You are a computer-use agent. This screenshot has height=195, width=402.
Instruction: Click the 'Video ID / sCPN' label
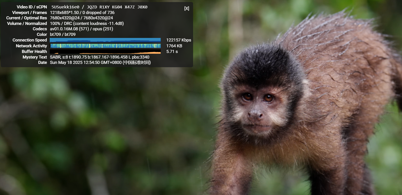(32, 7)
